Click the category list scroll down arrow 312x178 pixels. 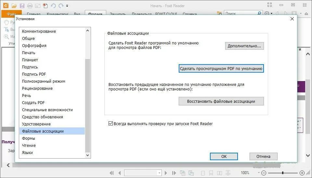87,155
